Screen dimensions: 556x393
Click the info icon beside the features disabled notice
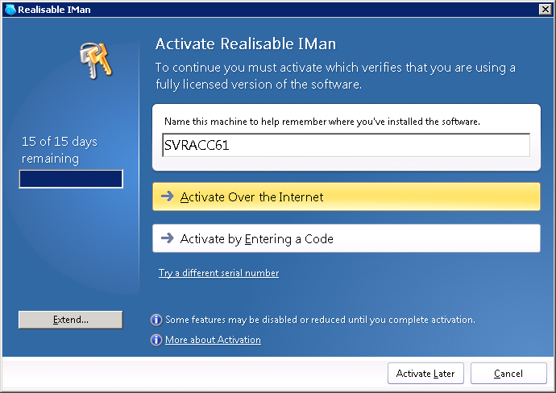tap(156, 320)
